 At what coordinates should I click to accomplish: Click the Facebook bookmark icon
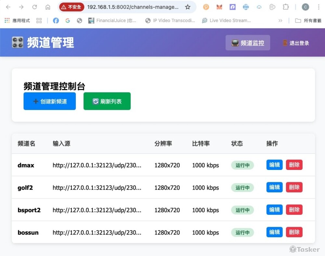[x=56, y=20]
